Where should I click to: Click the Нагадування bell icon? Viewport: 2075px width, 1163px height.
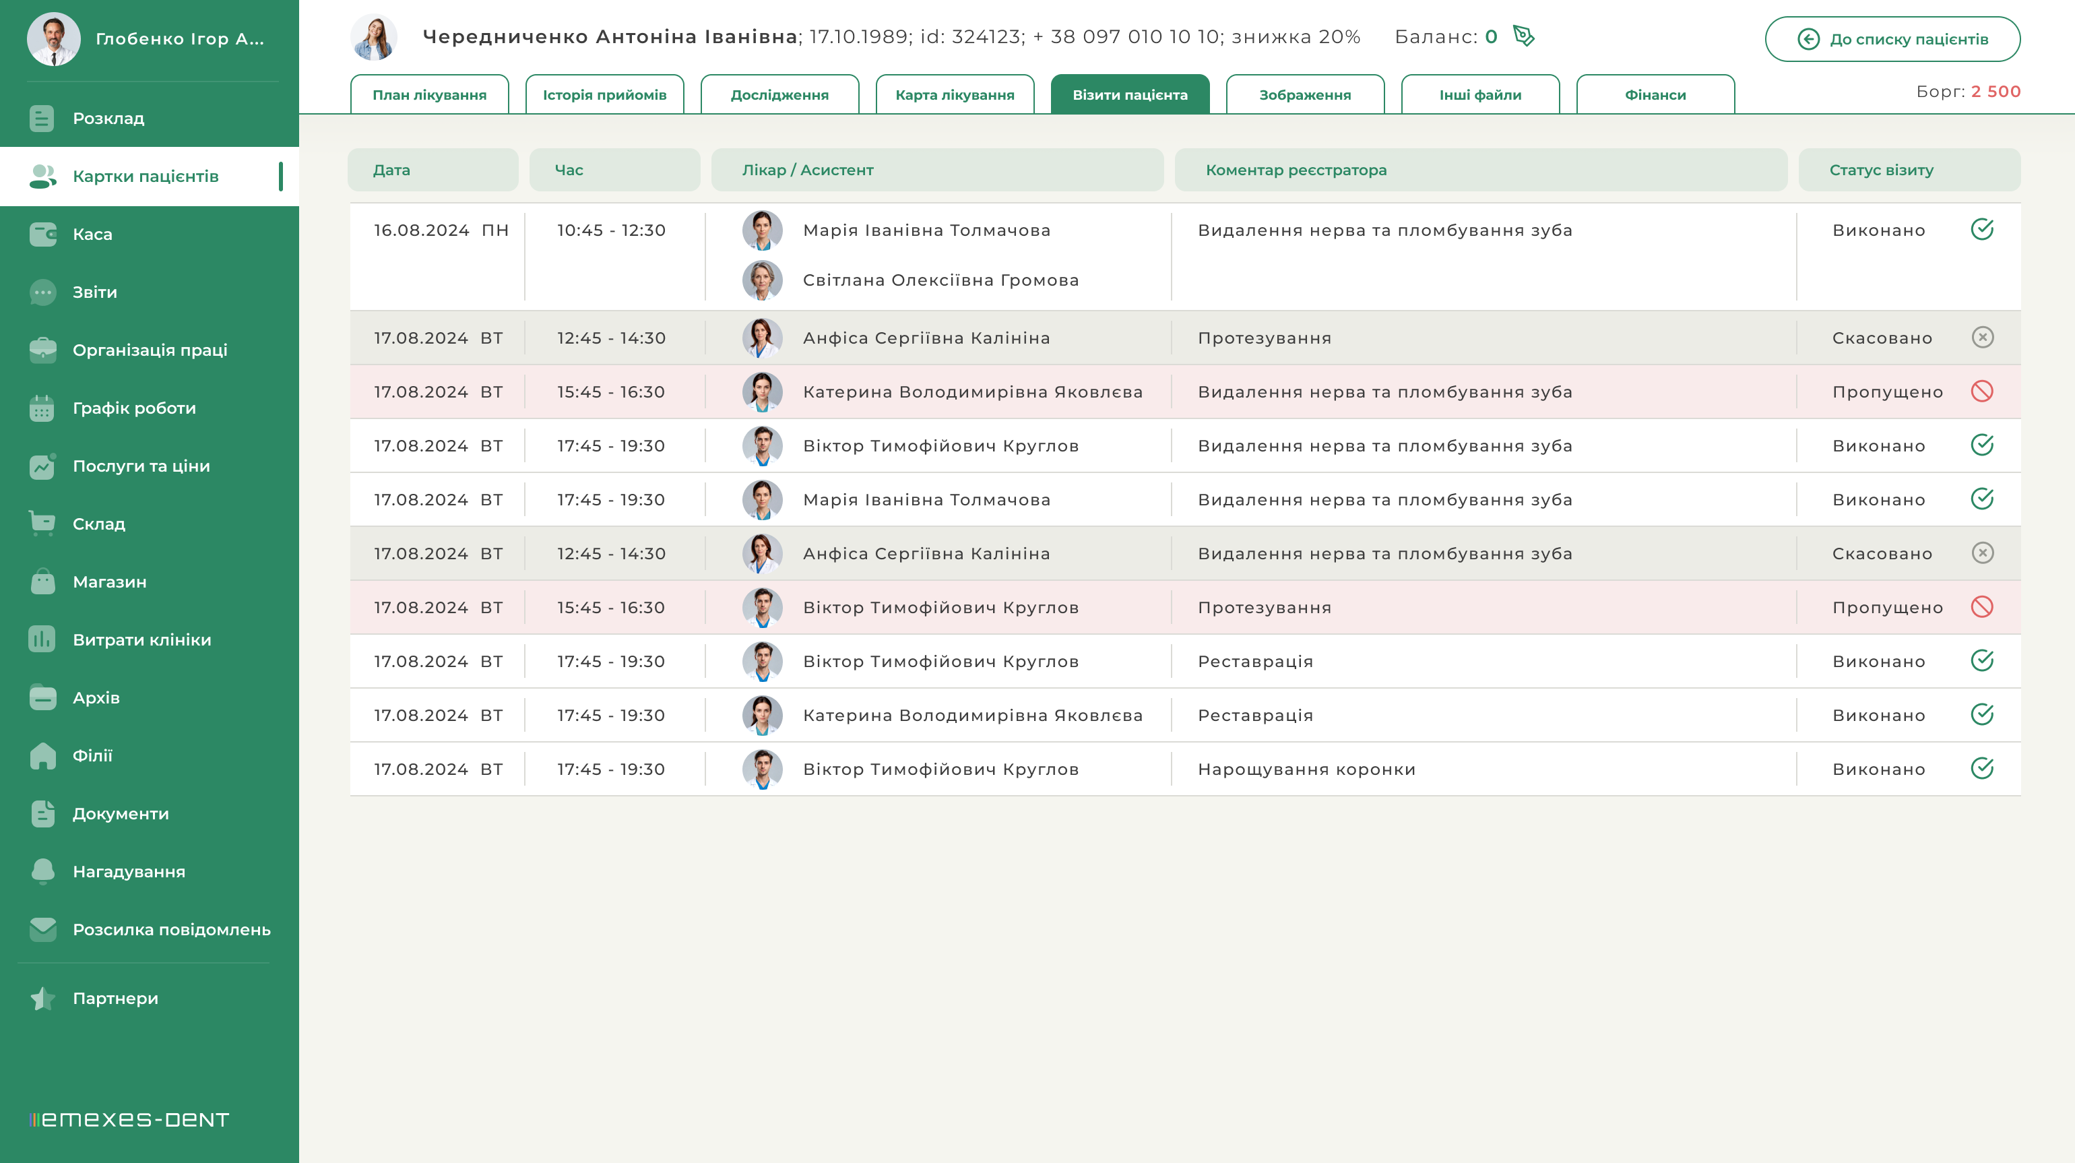tap(42, 871)
